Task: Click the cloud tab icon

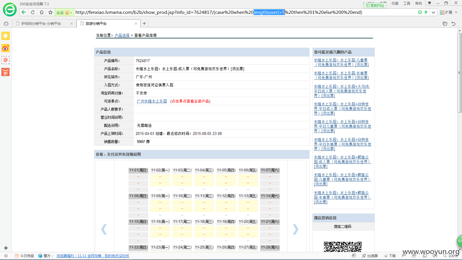Action: [x=6, y=23]
